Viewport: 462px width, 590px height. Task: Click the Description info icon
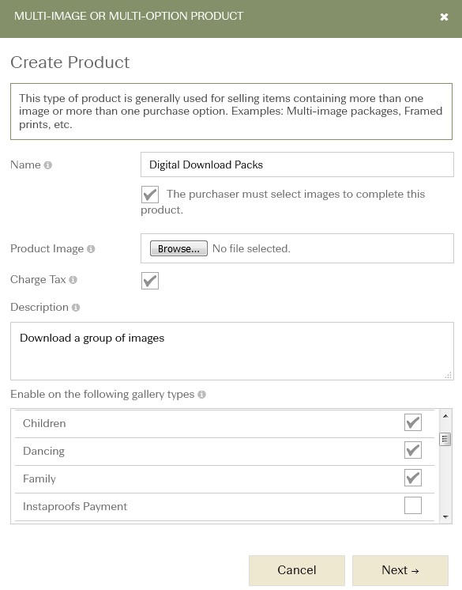click(76, 308)
